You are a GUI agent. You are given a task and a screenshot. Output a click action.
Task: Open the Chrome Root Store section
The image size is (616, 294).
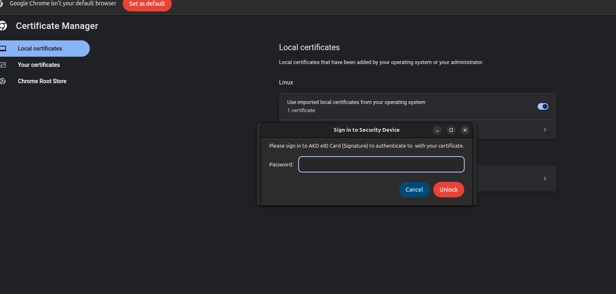pyautogui.click(x=42, y=81)
